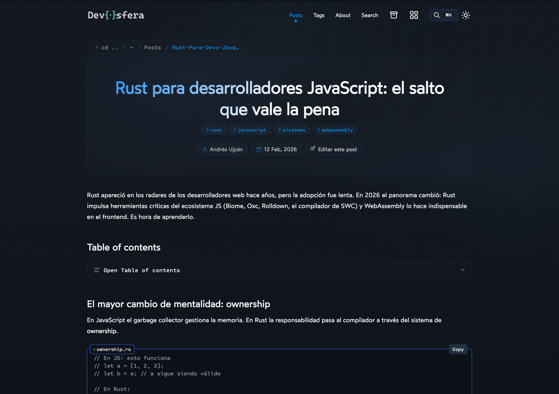Click the Rust-Para-Devs-Java… breadcrumb

click(205, 47)
